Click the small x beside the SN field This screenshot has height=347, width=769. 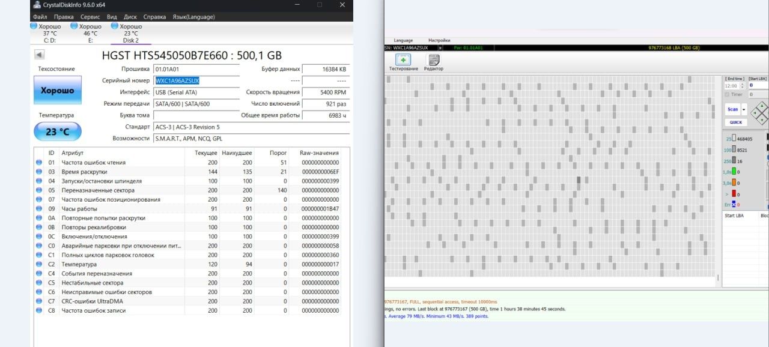440,47
